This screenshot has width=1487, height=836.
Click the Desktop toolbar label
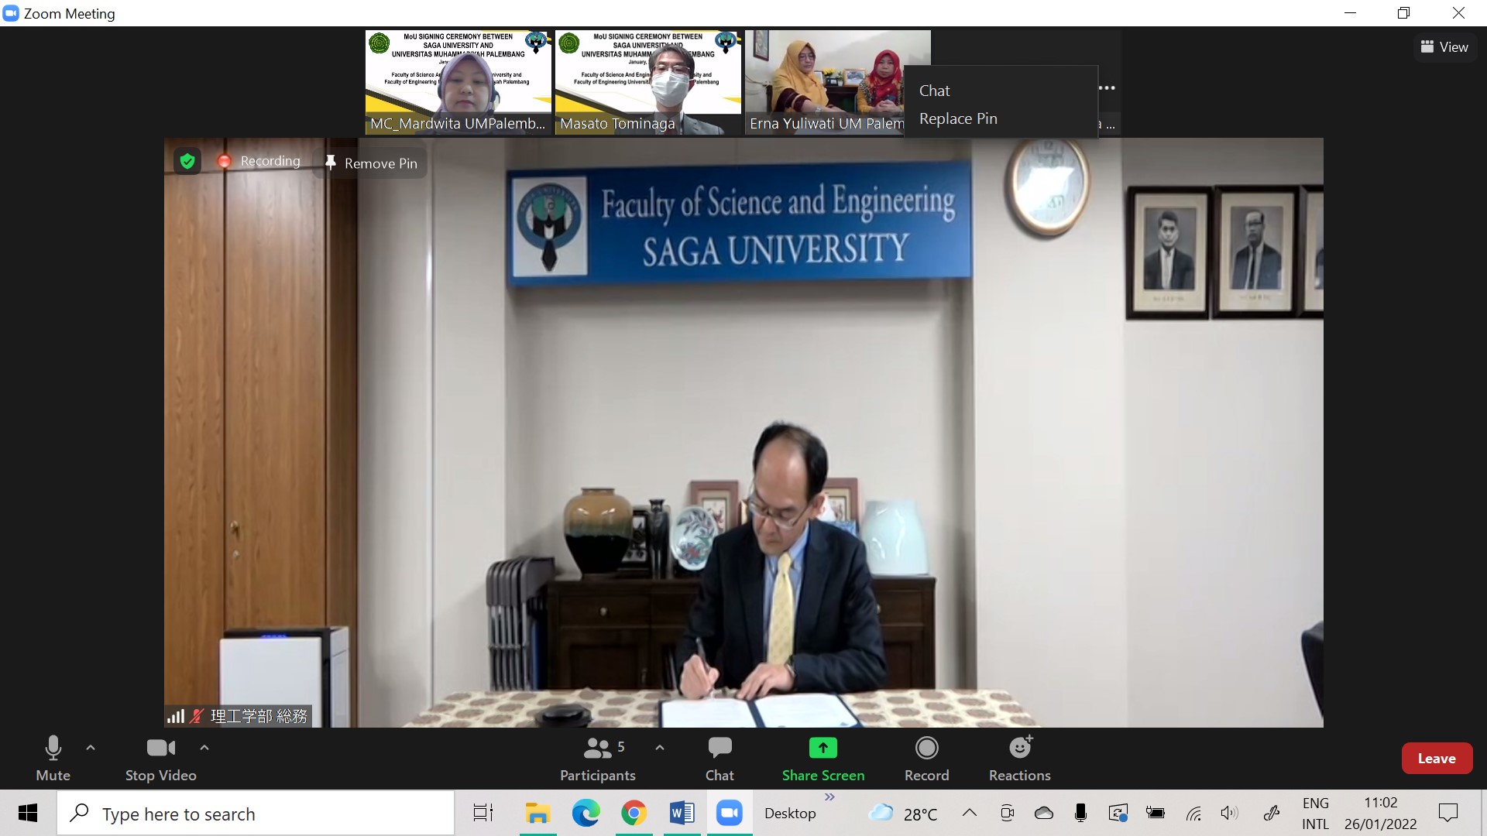[x=790, y=814]
